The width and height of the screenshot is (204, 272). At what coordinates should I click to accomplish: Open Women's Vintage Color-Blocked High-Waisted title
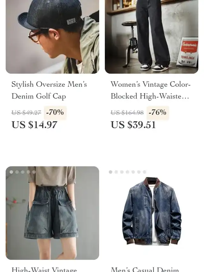[150, 90]
